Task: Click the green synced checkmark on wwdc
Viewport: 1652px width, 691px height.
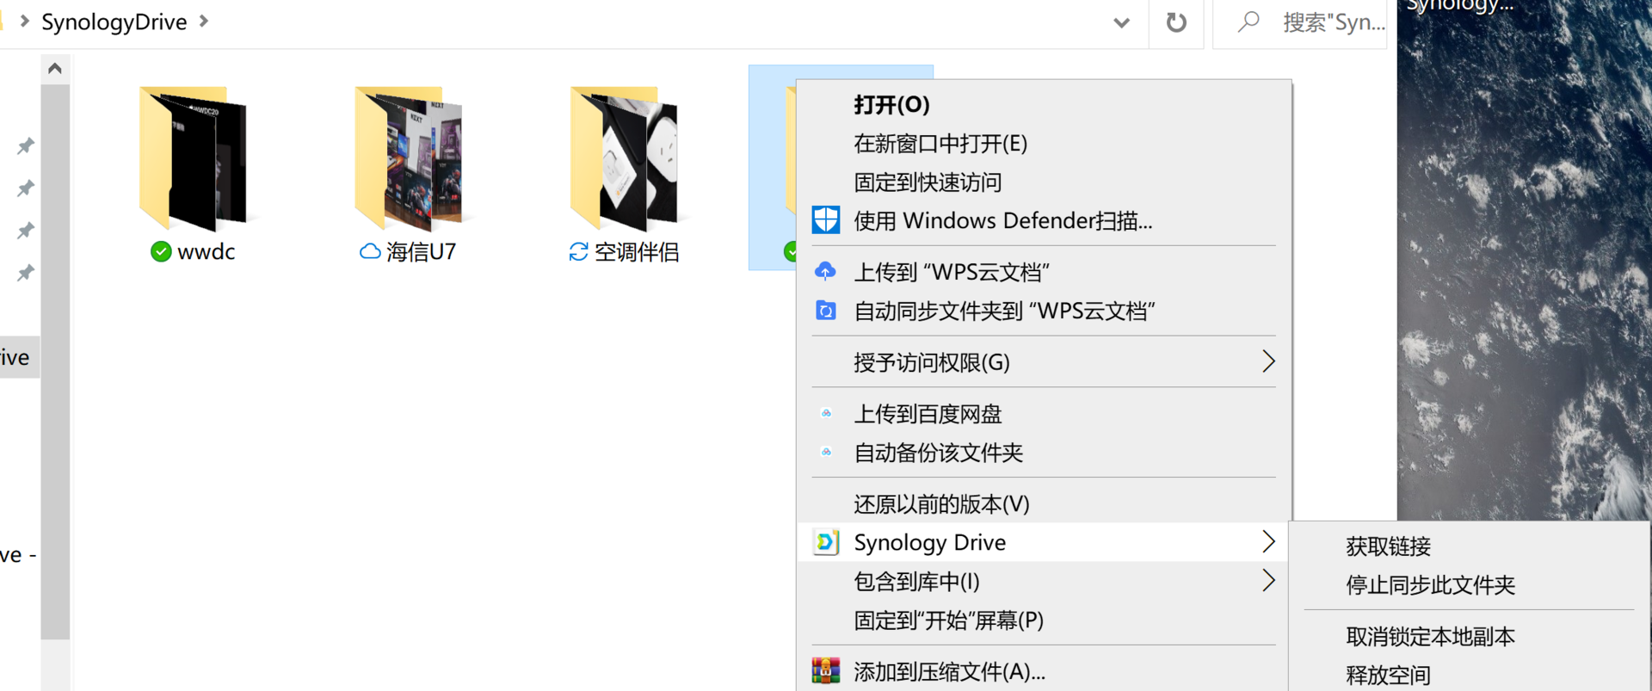Action: 161,251
